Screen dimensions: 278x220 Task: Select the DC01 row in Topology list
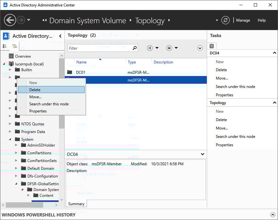[136, 72]
